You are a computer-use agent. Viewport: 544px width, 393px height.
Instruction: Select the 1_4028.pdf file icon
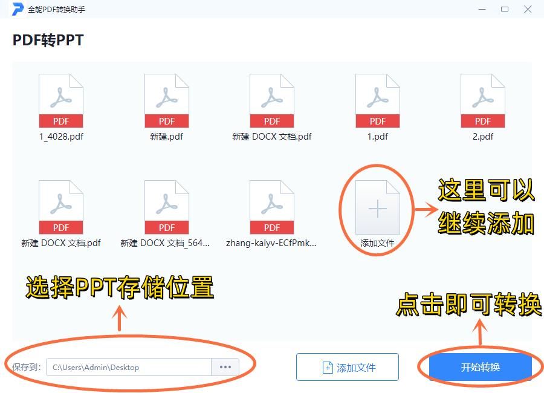(x=60, y=101)
